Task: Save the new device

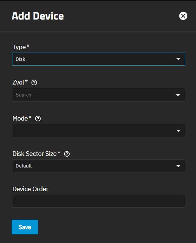Action: (25, 227)
